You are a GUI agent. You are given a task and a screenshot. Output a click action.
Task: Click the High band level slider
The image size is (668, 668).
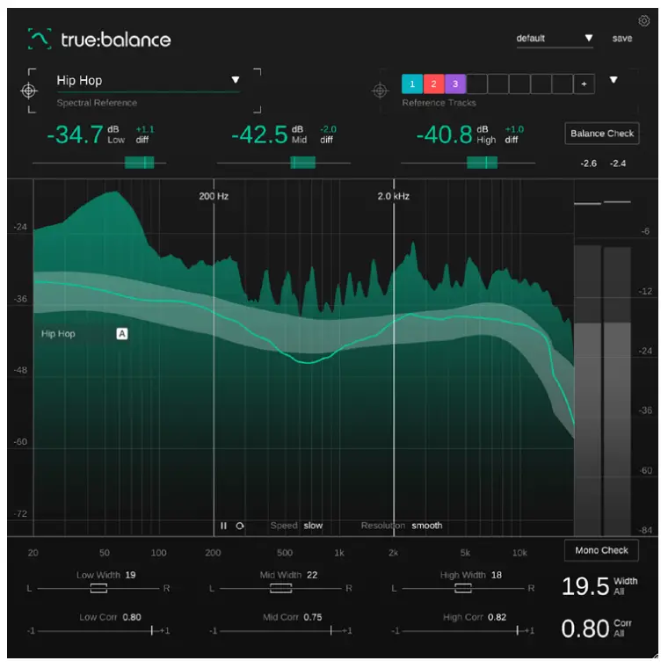pyautogui.click(x=468, y=163)
